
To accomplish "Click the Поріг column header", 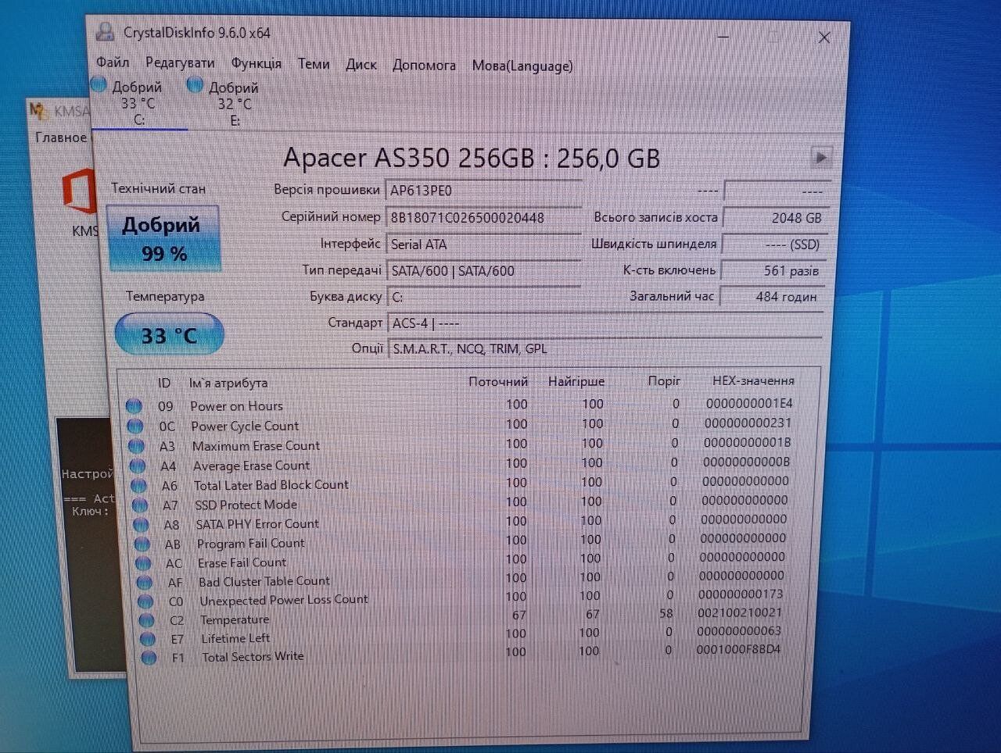I will tap(664, 381).
